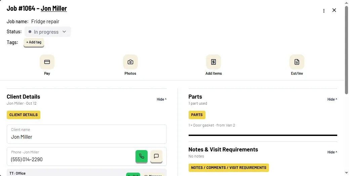Screen dimensions: 349x176
Task: Collapse Notes & Visit Requirements with Hide
Action: [x=332, y=152]
